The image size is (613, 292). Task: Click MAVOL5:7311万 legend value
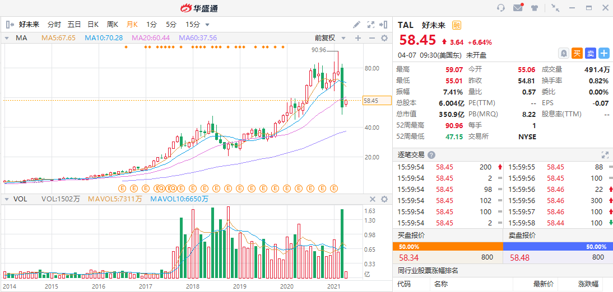pyautogui.click(x=115, y=199)
